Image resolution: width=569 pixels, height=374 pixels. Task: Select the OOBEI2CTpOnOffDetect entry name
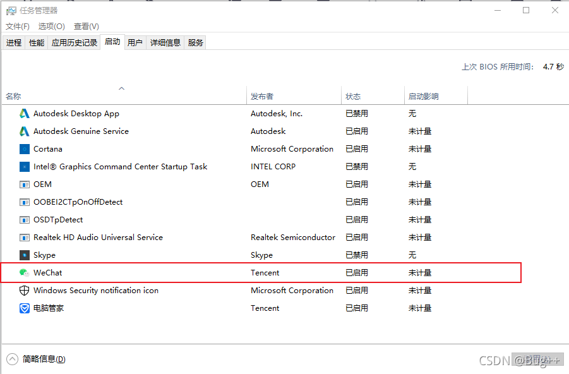click(78, 202)
